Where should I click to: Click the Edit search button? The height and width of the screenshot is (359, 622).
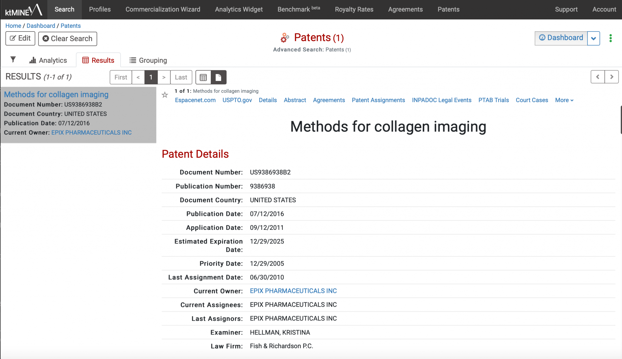click(20, 39)
